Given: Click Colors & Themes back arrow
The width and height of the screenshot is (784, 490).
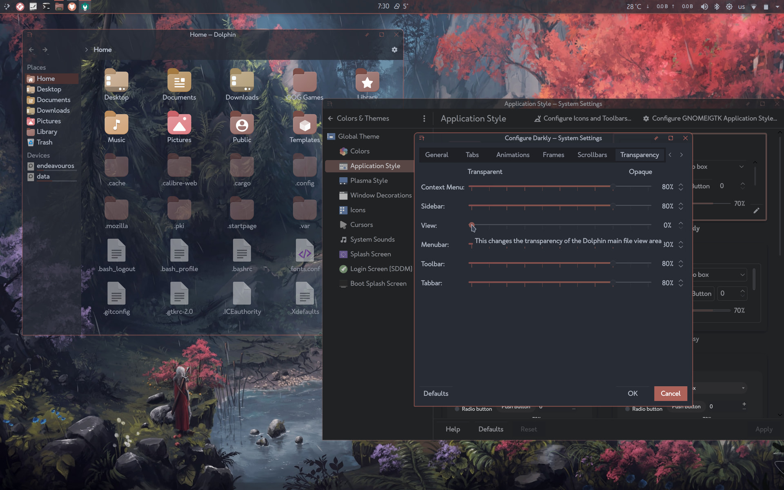Looking at the screenshot, I should pos(330,118).
